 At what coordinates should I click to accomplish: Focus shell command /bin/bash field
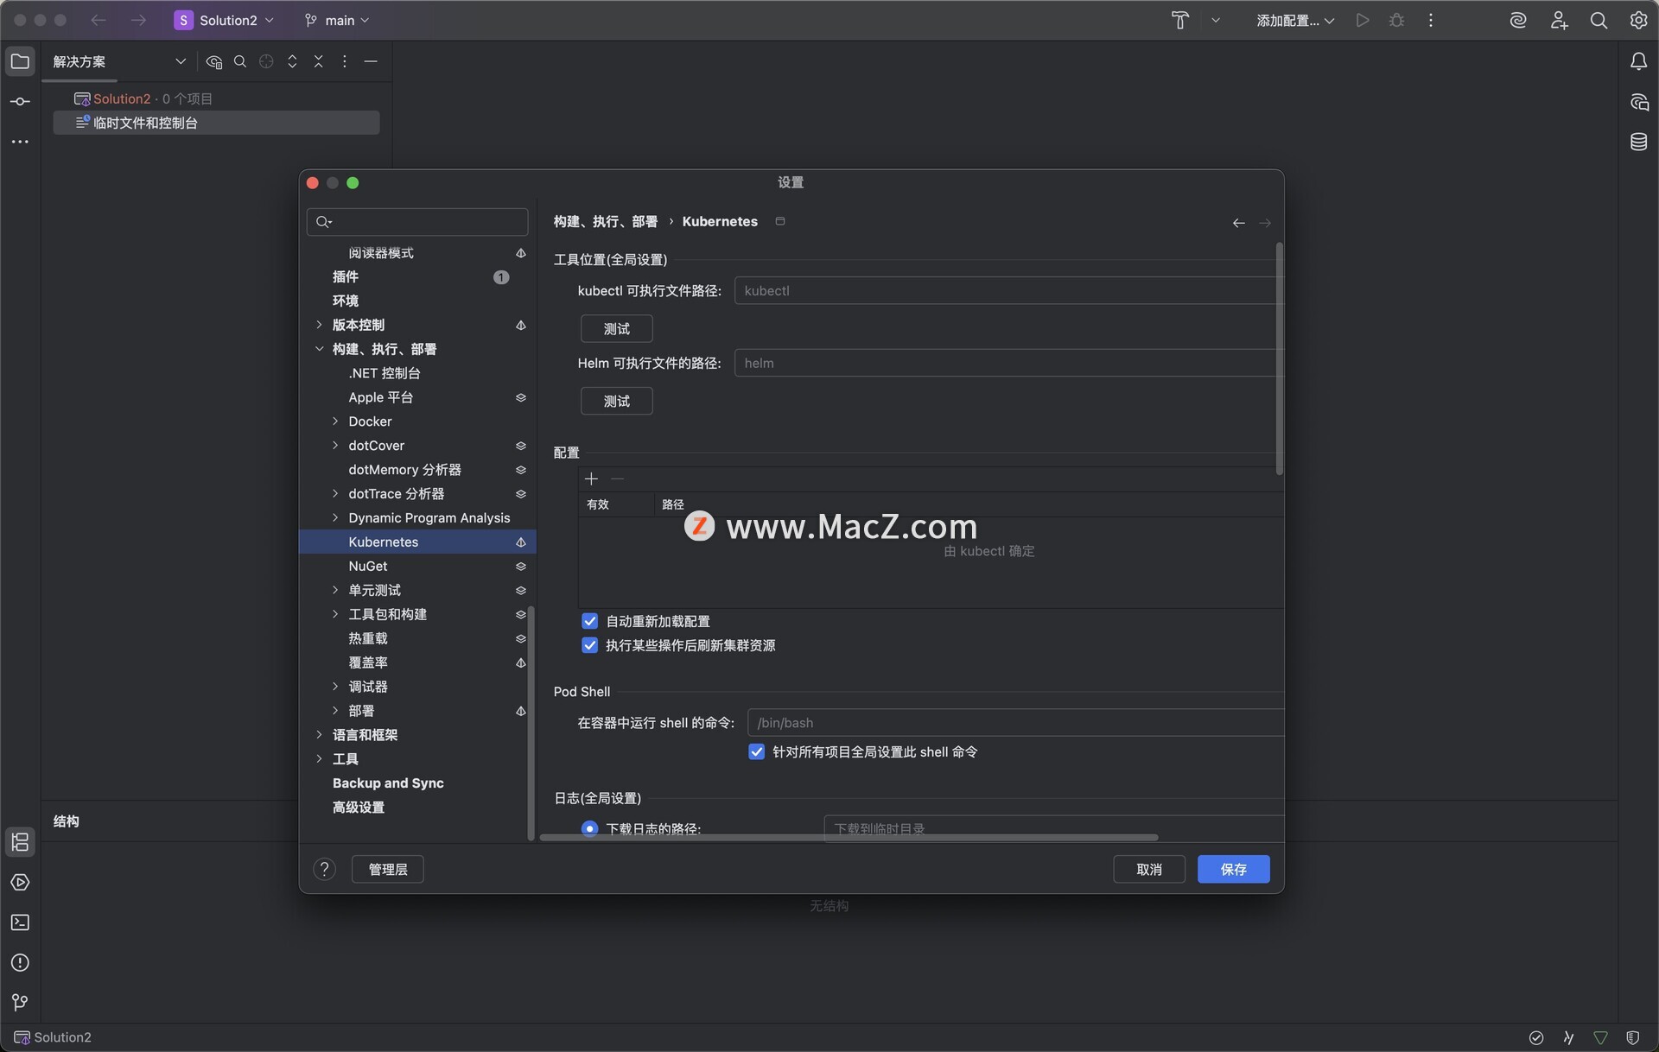[x=1015, y=722]
